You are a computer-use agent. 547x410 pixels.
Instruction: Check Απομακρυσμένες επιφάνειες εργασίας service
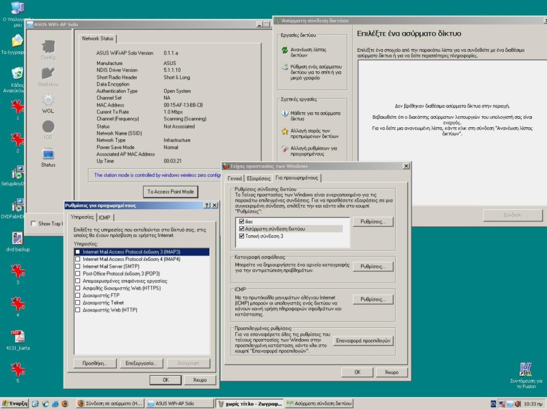tap(78, 281)
